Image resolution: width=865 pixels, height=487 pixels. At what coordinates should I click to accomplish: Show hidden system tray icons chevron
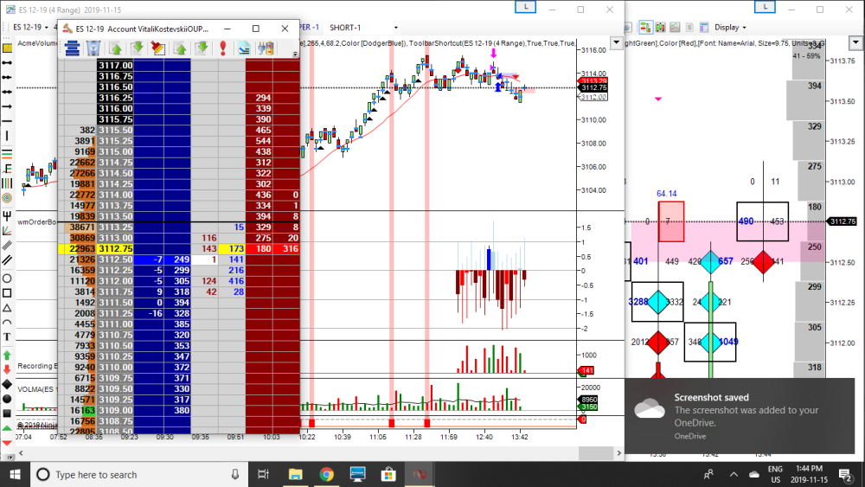(734, 474)
